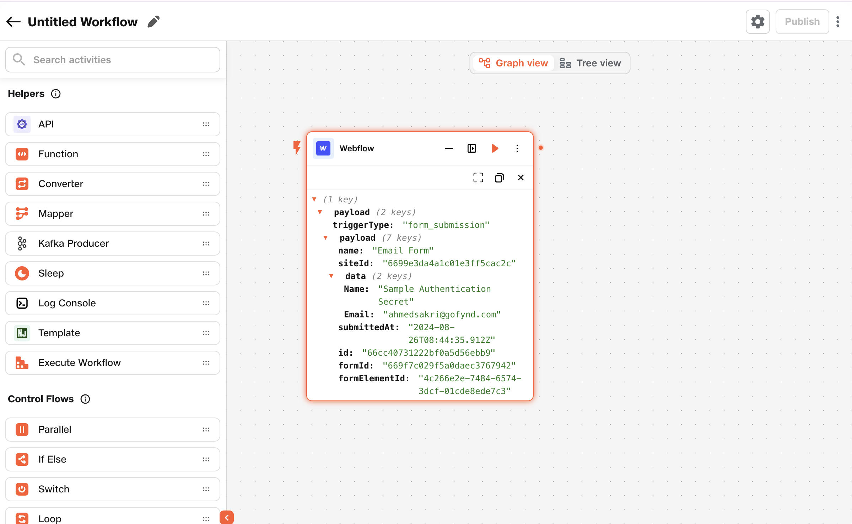The image size is (852, 524).
Task: Switch to Graph view
Action: [513, 63]
